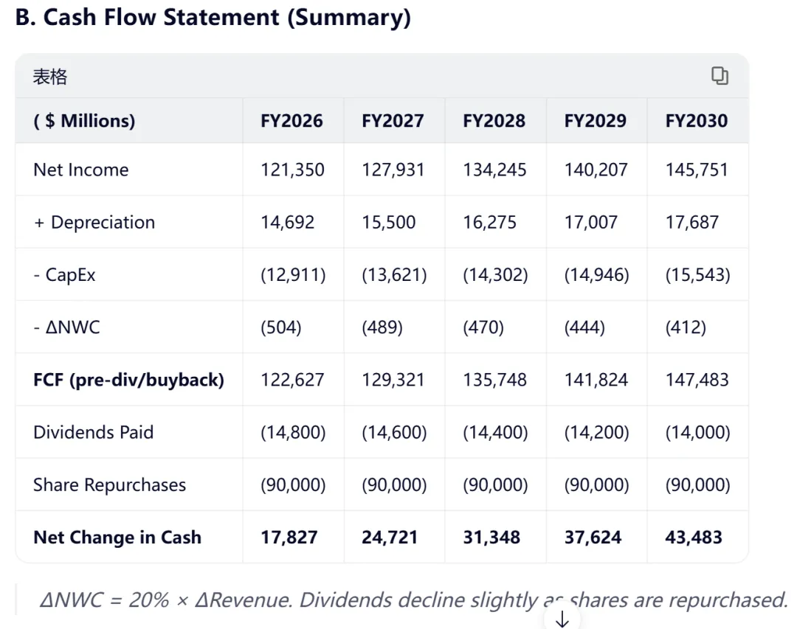Select the Net Income row label
797x629 pixels.
tap(80, 170)
